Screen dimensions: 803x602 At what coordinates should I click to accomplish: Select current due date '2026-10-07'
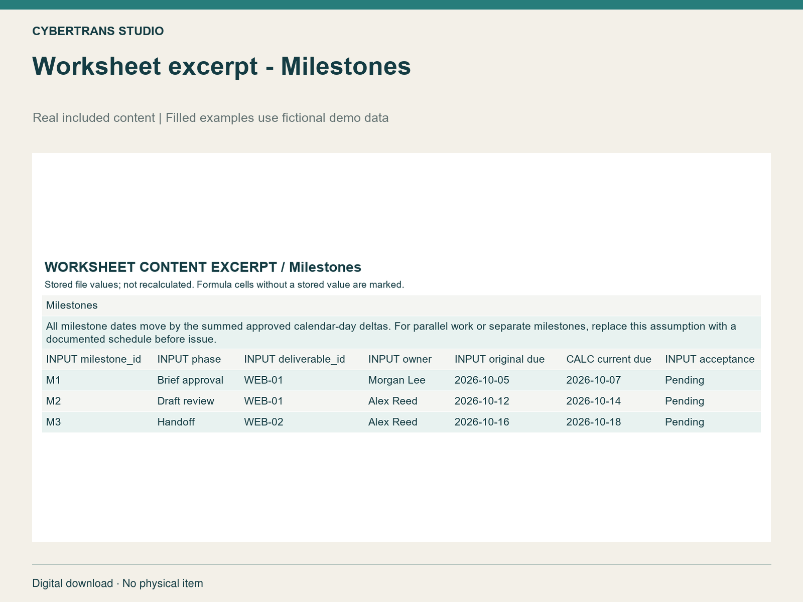593,380
